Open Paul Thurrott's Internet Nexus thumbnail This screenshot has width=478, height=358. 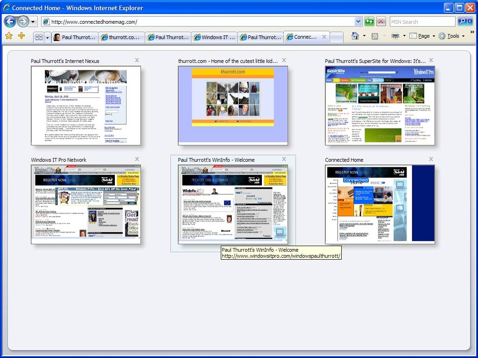(x=86, y=105)
